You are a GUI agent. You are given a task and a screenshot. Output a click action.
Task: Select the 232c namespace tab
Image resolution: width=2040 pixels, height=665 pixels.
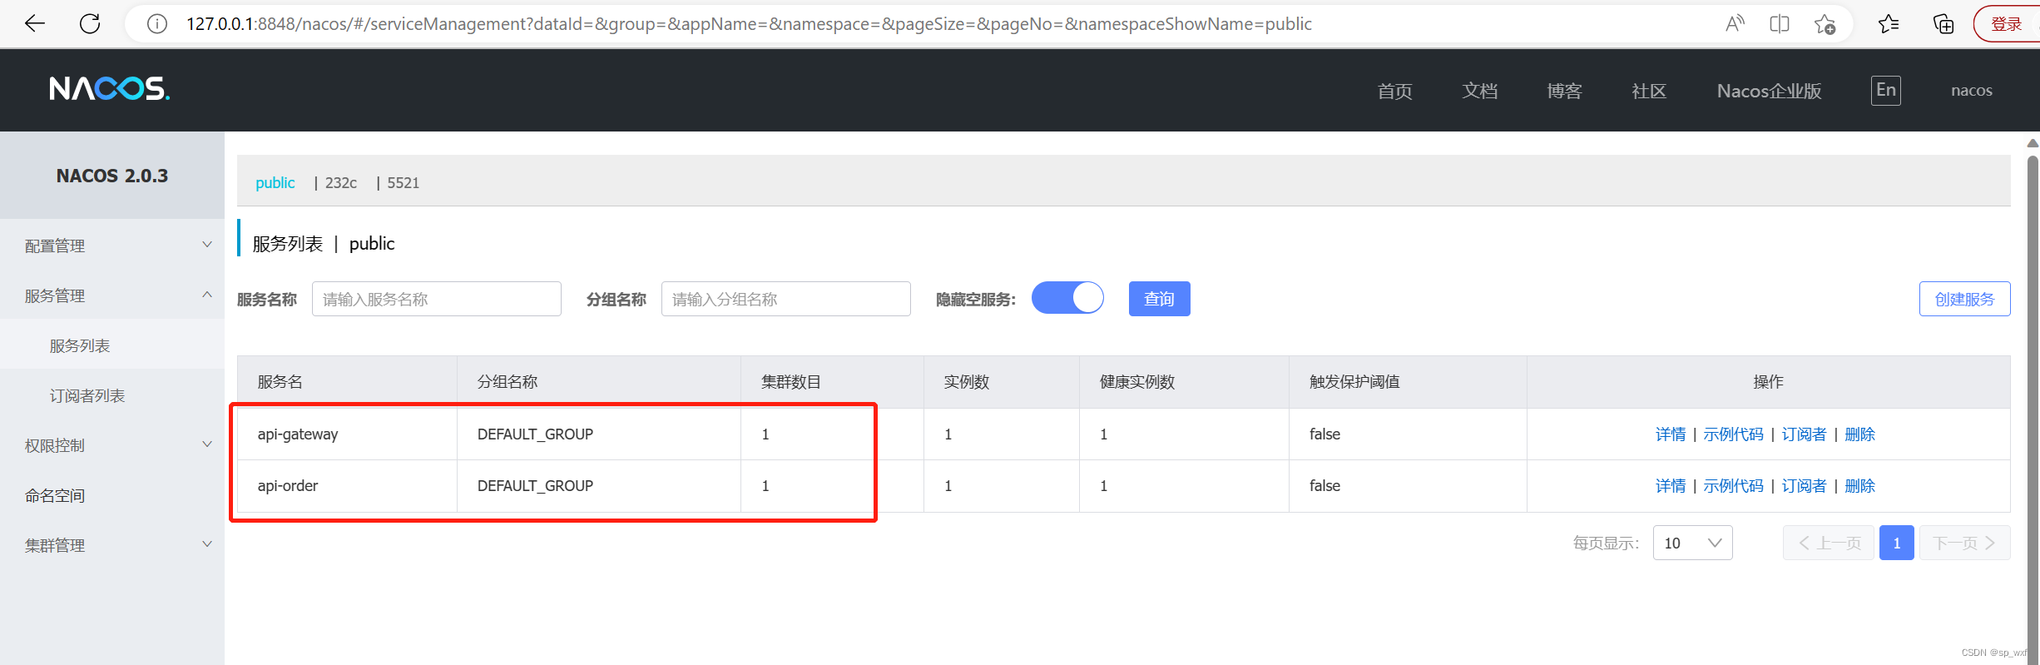pos(340,182)
